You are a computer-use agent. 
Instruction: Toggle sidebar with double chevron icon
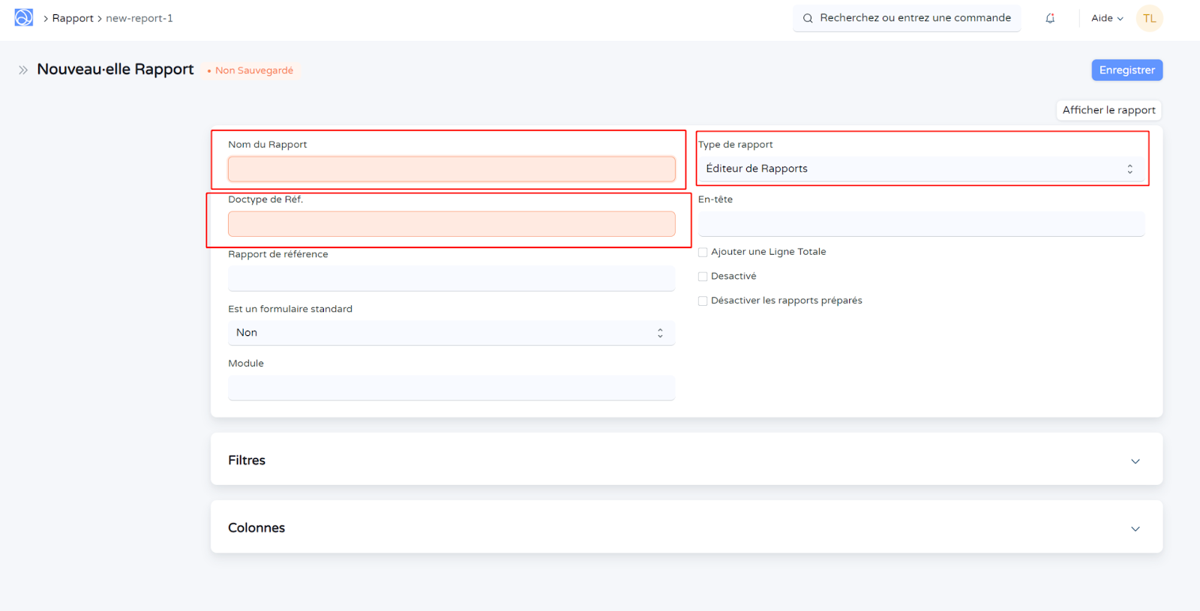coord(23,70)
